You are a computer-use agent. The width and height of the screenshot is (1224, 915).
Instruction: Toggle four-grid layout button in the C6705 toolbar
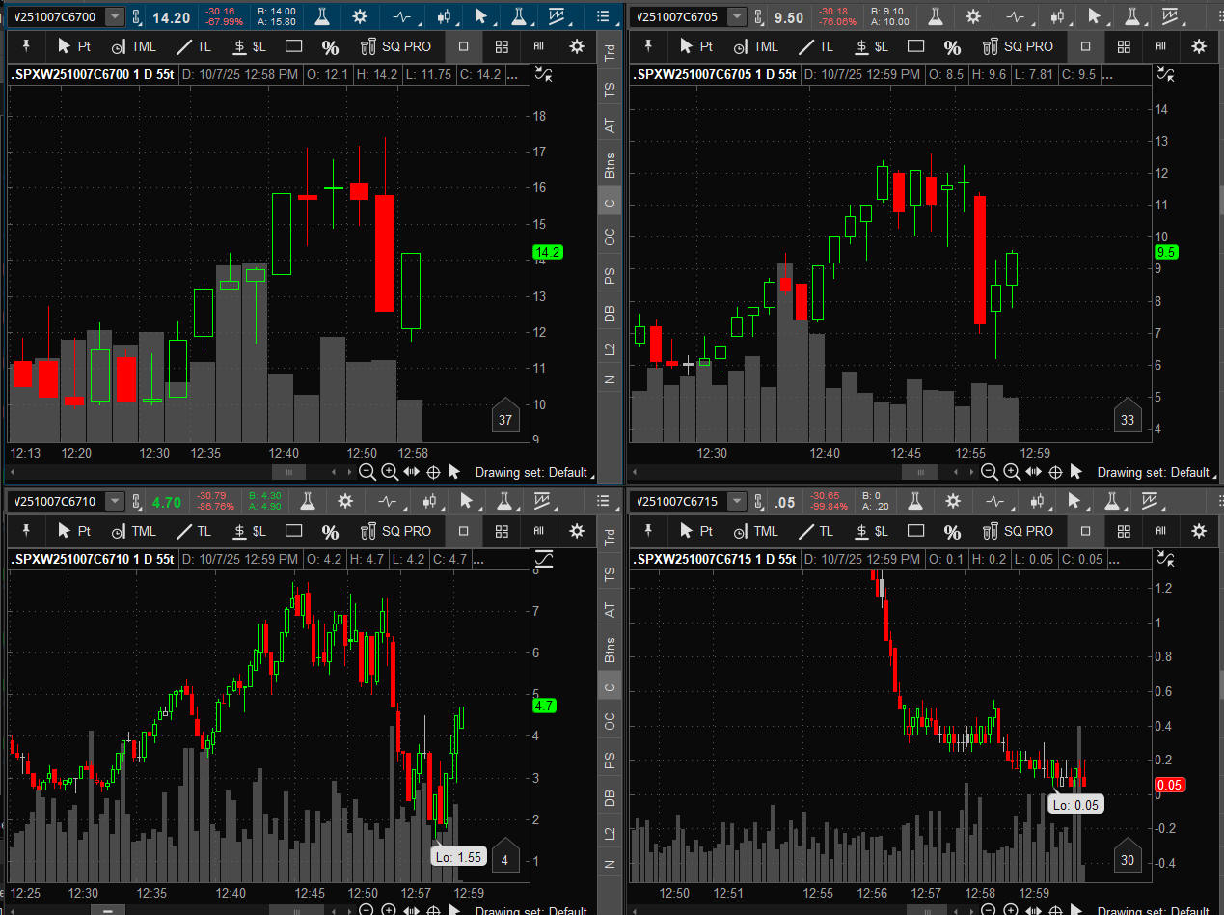(x=1123, y=46)
